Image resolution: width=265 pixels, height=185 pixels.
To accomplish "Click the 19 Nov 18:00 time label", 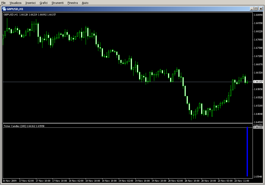I will tap(159, 181).
